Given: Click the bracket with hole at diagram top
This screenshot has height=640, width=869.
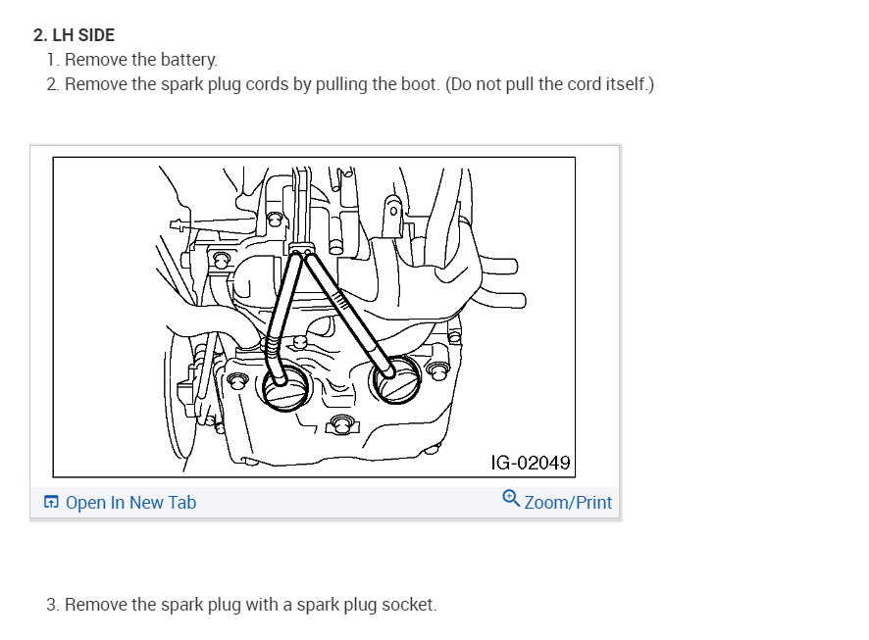Looking at the screenshot, I should 393,211.
